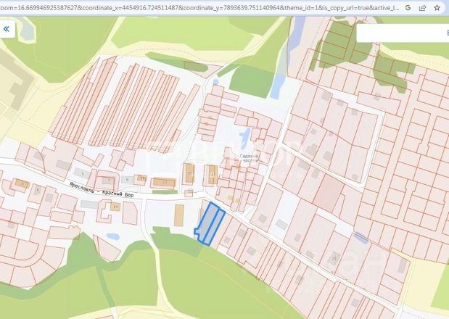This screenshot has width=449, height=319.
Task: Collapse the side panel with double-chevron icon
Action: click(6, 28)
